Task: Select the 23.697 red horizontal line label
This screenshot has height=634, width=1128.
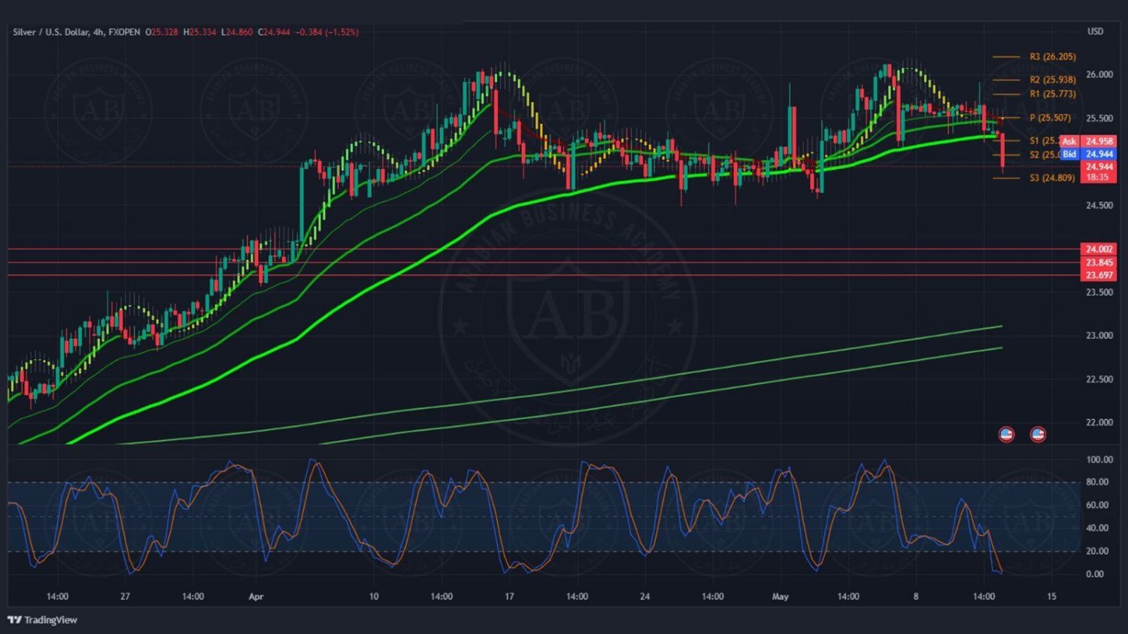Action: point(1099,276)
